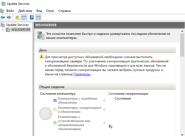The image size is (185, 136).
Task: Toggle the Action pane toolbar icon
Action: [38, 18]
